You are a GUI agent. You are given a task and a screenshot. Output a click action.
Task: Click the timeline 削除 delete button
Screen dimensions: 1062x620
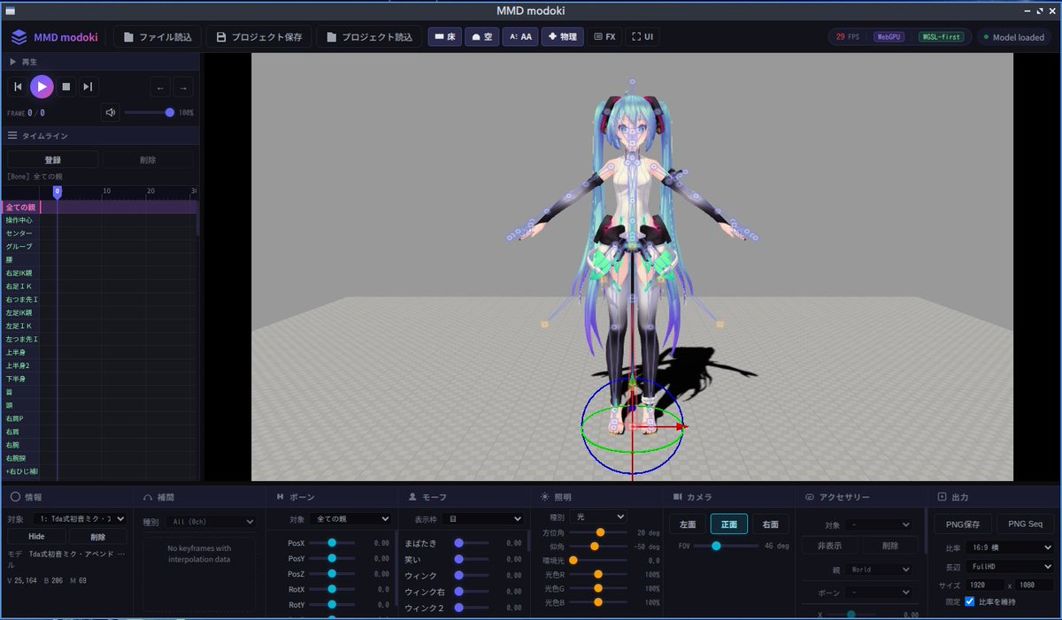click(148, 160)
